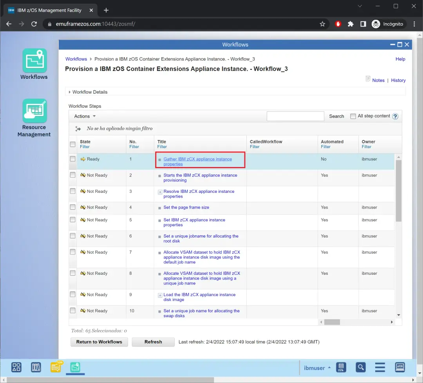
Task: Check the box for step 5 row
Action: click(72, 220)
